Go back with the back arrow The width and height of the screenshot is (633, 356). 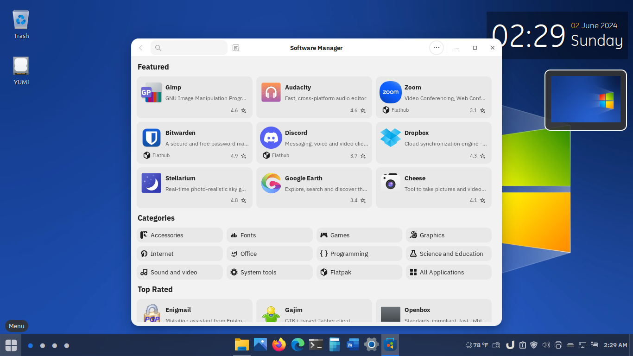[141, 48]
